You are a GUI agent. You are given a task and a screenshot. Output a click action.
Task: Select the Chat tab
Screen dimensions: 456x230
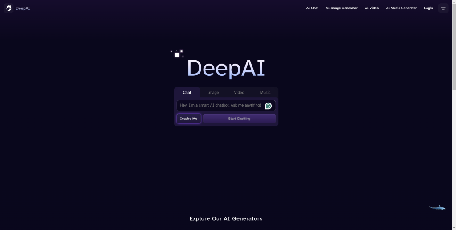[x=187, y=93]
